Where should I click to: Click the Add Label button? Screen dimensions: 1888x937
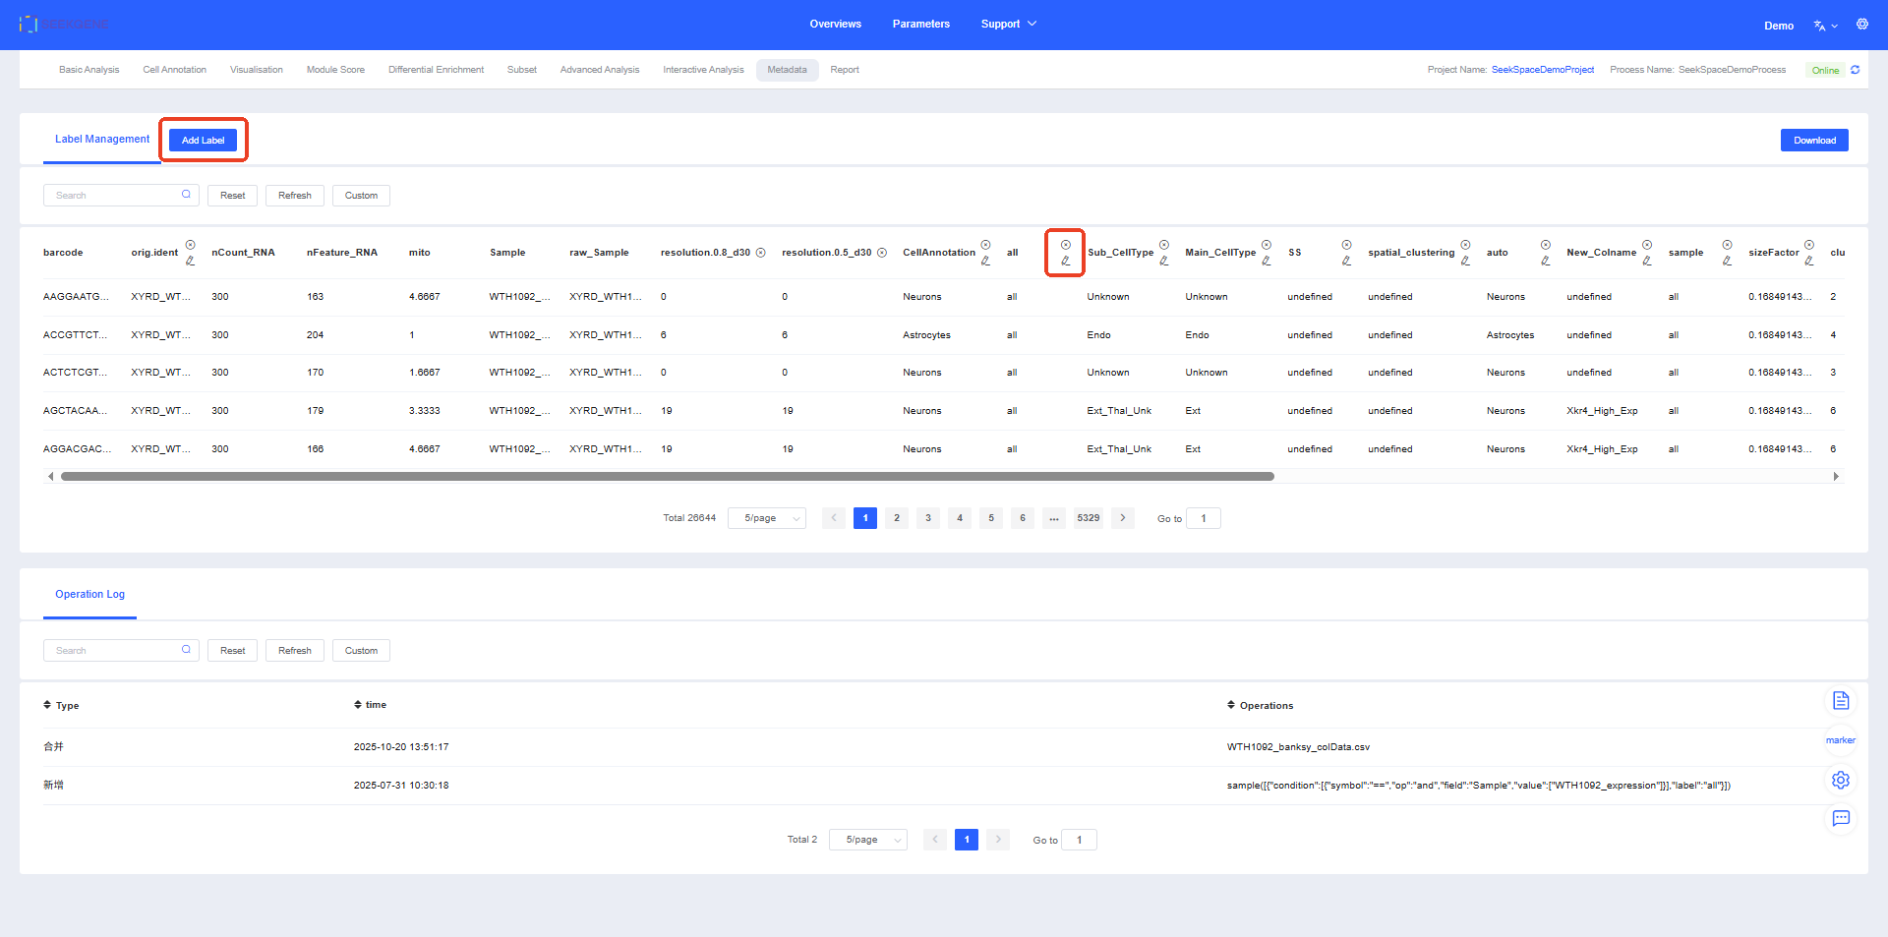203,141
